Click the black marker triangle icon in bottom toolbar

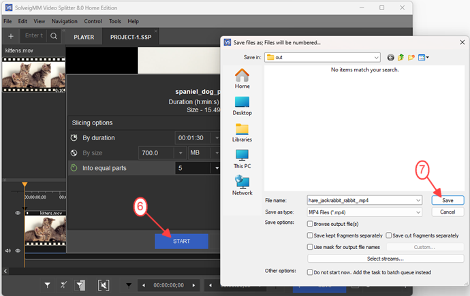coord(129,285)
